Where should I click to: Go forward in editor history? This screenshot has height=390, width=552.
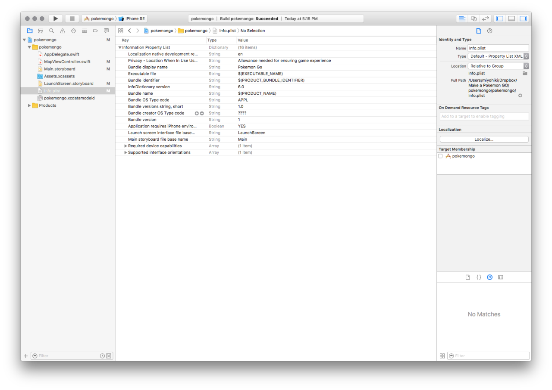(x=138, y=31)
